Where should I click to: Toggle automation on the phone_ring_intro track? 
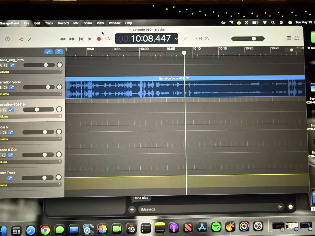(12, 65)
